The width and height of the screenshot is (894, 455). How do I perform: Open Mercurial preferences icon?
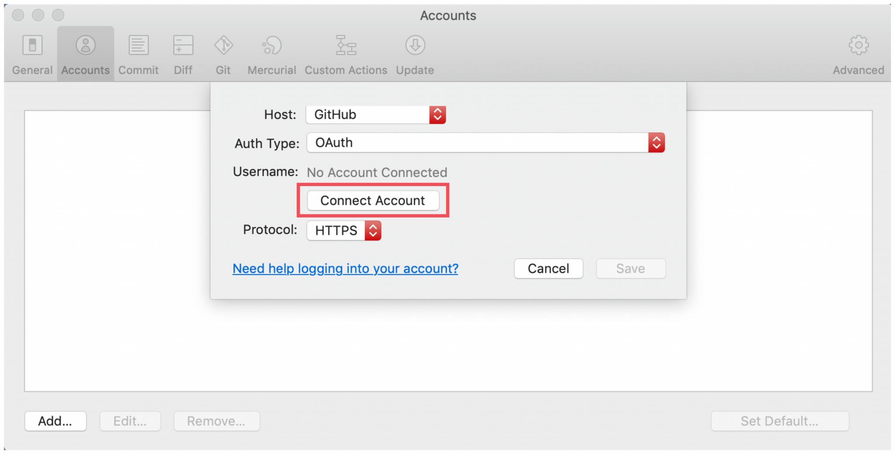pyautogui.click(x=272, y=46)
